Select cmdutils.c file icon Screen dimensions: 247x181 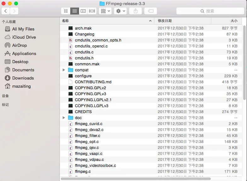(x=71, y=52)
